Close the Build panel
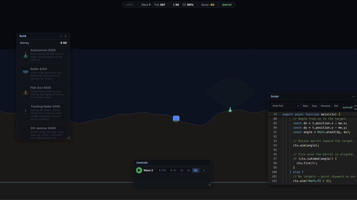The height and width of the screenshot is (200, 357). [65, 36]
